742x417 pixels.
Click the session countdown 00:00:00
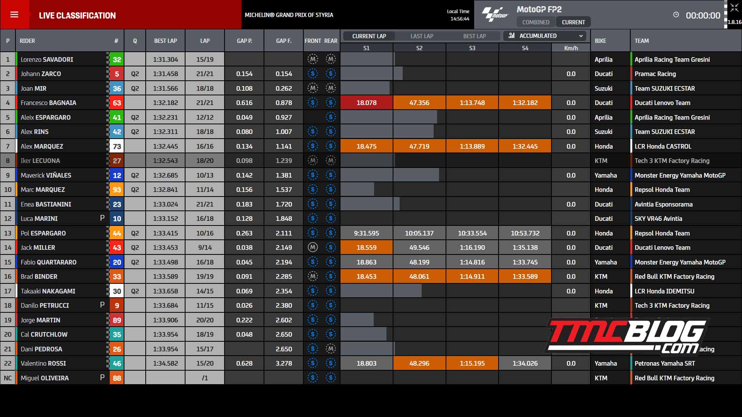click(x=703, y=15)
